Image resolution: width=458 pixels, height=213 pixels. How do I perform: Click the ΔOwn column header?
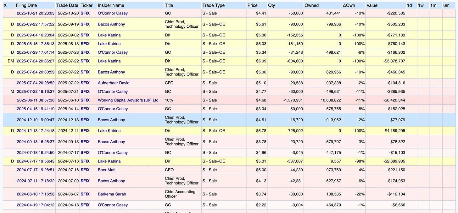pyautogui.click(x=349, y=5)
